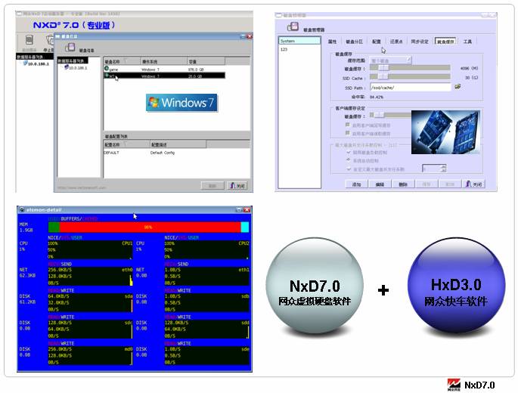Click the SSD Path input field
This screenshot has width=518, height=393.
(x=410, y=88)
